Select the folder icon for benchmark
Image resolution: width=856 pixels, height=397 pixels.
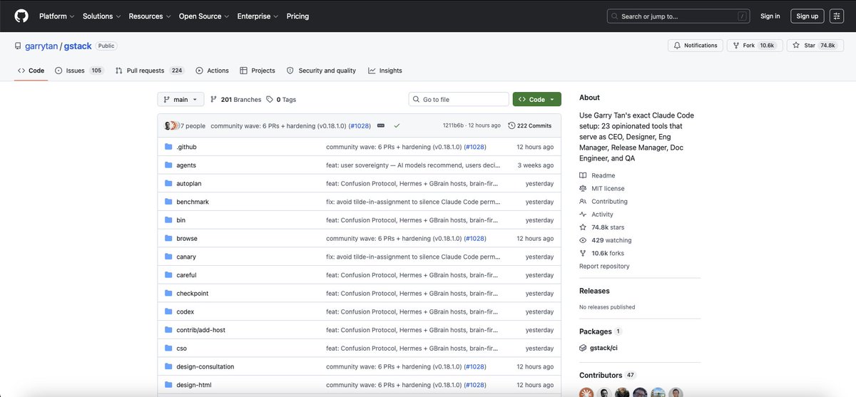169,202
